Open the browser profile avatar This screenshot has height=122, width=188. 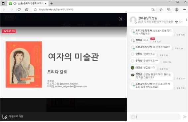tap(177, 10)
